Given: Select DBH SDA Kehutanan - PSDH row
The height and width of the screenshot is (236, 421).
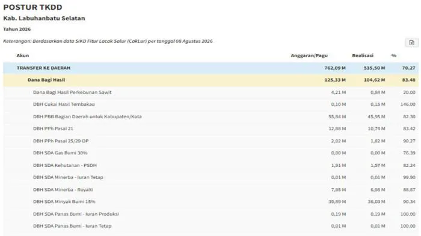Looking at the screenshot, I should tap(210, 165).
